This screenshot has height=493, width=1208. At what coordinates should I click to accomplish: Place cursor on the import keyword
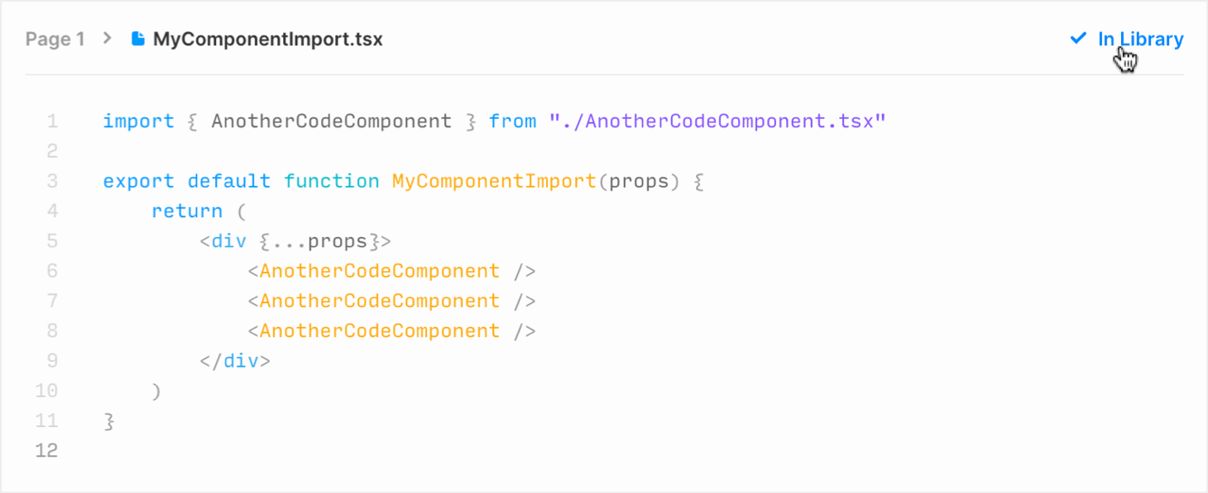138,121
